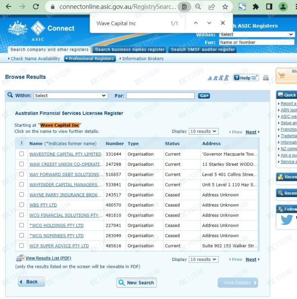The height and width of the screenshot is (299, 297).
Task: Click the ASIC Connect logo
Action: pyautogui.click(x=41, y=30)
